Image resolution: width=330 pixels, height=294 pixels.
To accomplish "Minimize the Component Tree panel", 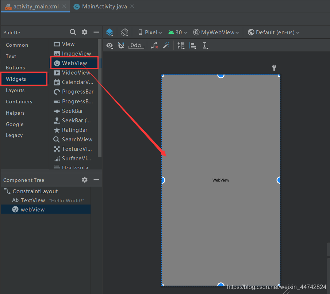I will point(96,180).
